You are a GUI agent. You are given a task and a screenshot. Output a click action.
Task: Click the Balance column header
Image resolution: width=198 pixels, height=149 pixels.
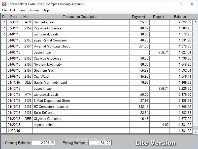(x=180, y=17)
